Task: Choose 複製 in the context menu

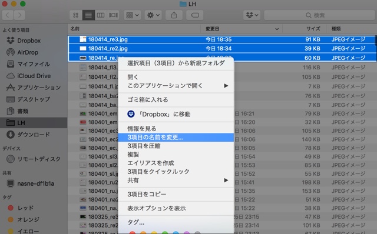Action: (176, 154)
